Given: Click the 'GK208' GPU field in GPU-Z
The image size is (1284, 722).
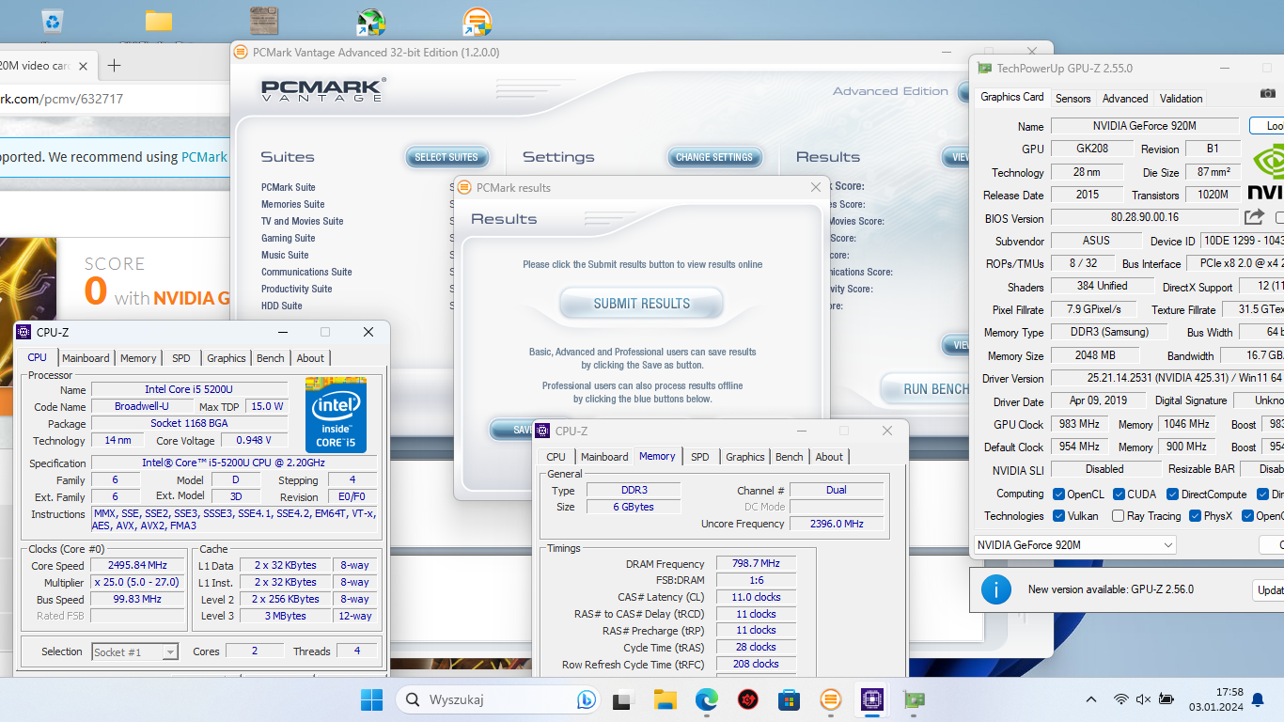Looking at the screenshot, I should pyautogui.click(x=1091, y=149).
